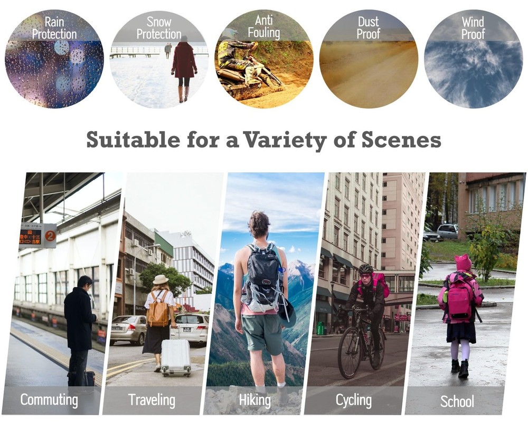Click the orange number 2 platform sign
Screen dimensions: 528x431
click(x=50, y=236)
